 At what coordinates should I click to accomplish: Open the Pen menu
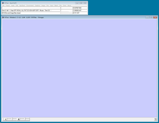48,6
